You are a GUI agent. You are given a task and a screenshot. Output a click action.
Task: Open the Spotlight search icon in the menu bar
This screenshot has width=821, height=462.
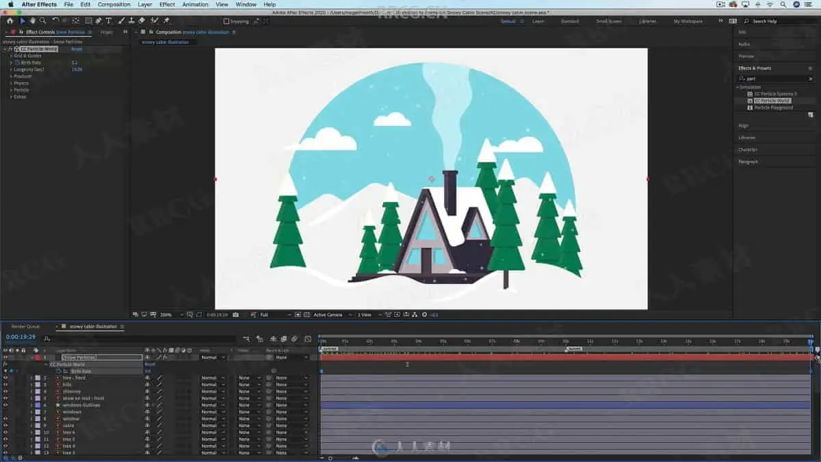[785, 4]
